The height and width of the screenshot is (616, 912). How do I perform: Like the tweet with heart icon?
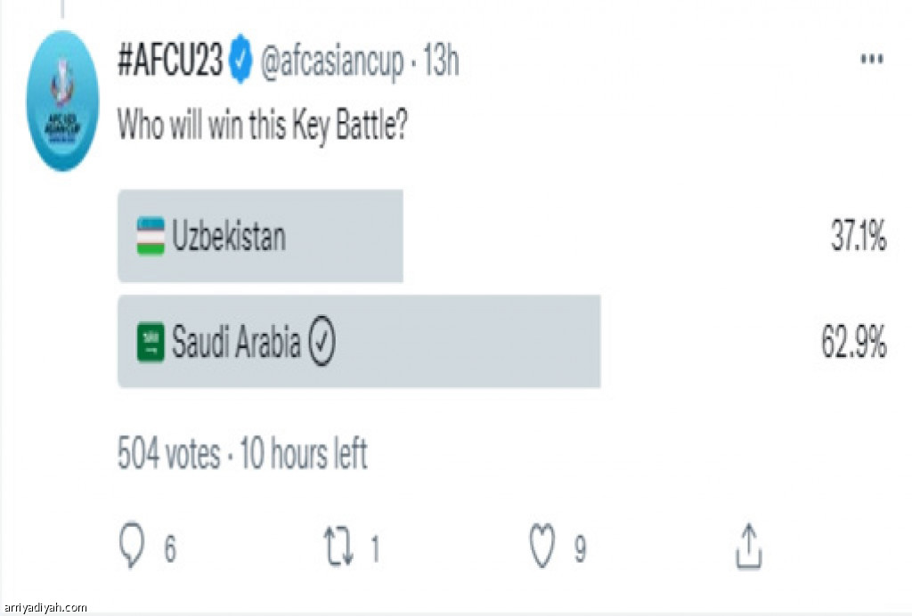pos(542,547)
